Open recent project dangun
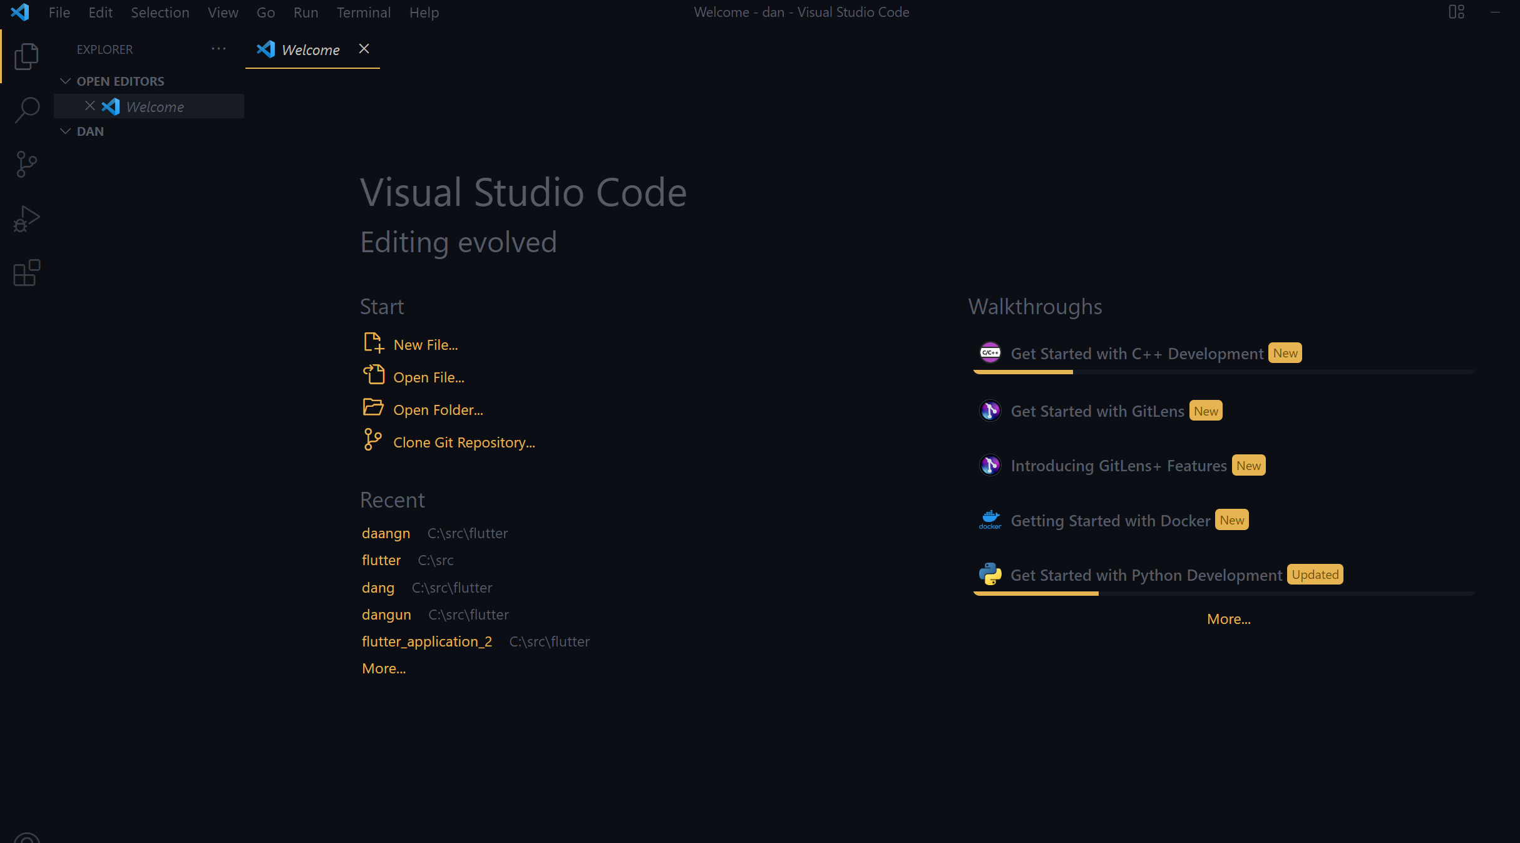Image resolution: width=1520 pixels, height=843 pixels. tap(386, 615)
